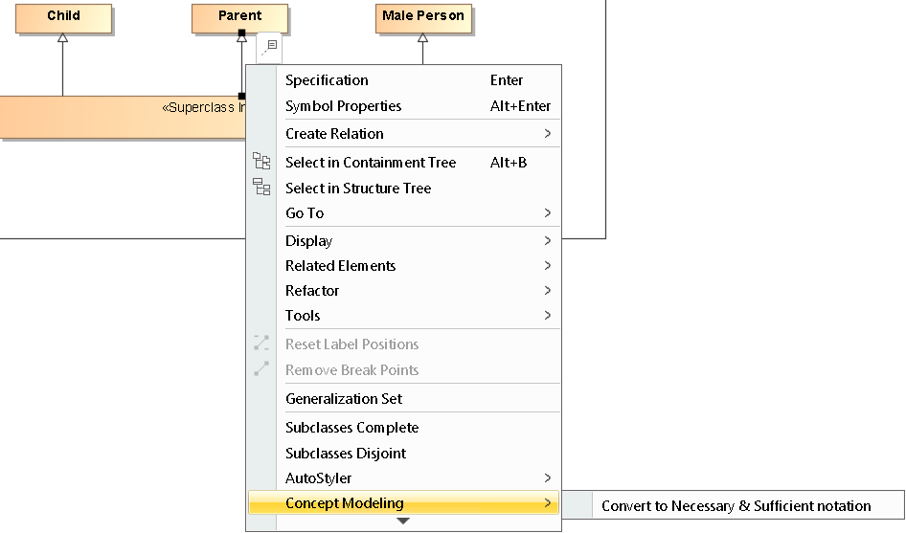Open the Display submenu
Image resolution: width=906 pixels, height=533 pixels.
point(308,241)
